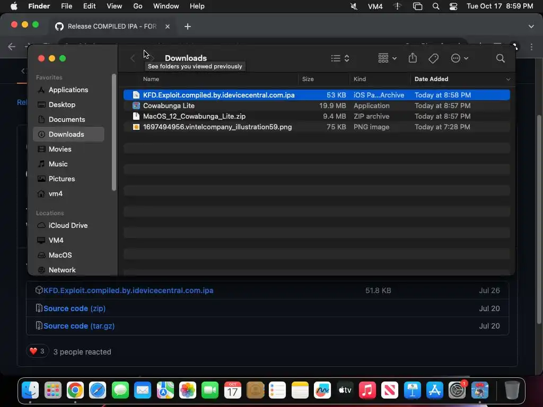This screenshot has height=407, width=543.
Task: Select Desktop in Finder sidebar
Action: click(68, 104)
